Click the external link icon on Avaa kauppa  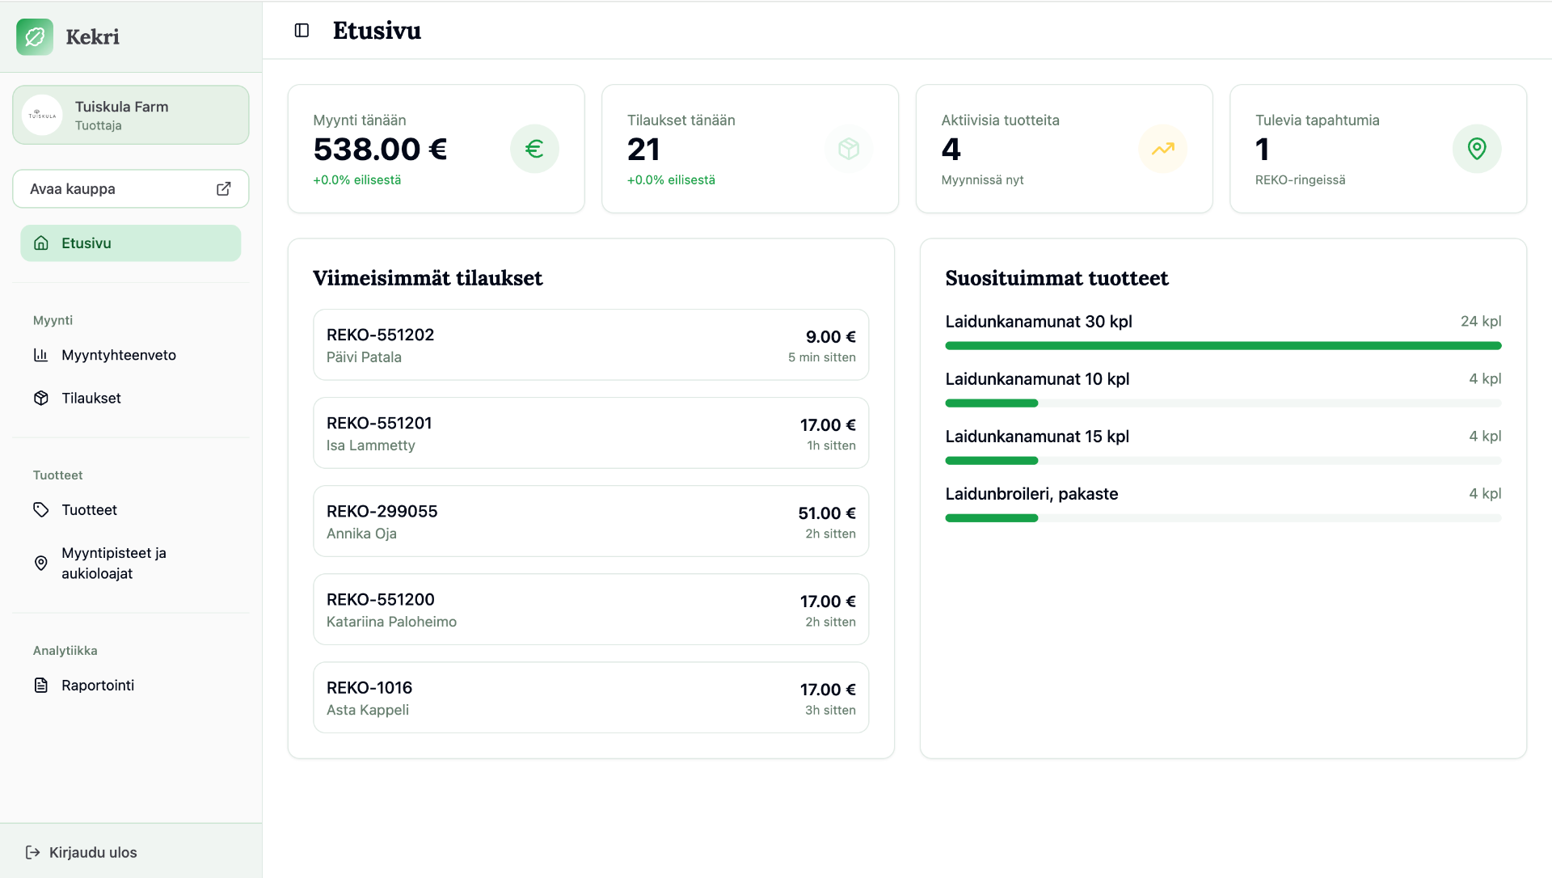[224, 188]
